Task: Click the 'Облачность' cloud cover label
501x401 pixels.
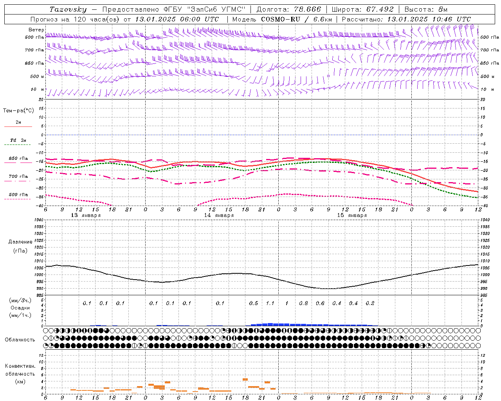Action: (x=20, y=340)
